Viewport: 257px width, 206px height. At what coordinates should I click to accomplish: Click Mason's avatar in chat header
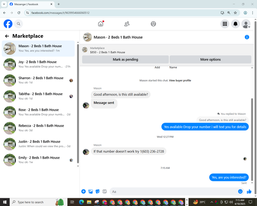pos(87,37)
